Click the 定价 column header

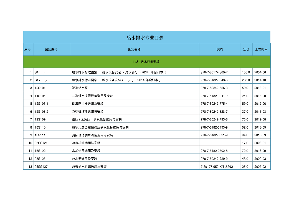coord(246,49)
